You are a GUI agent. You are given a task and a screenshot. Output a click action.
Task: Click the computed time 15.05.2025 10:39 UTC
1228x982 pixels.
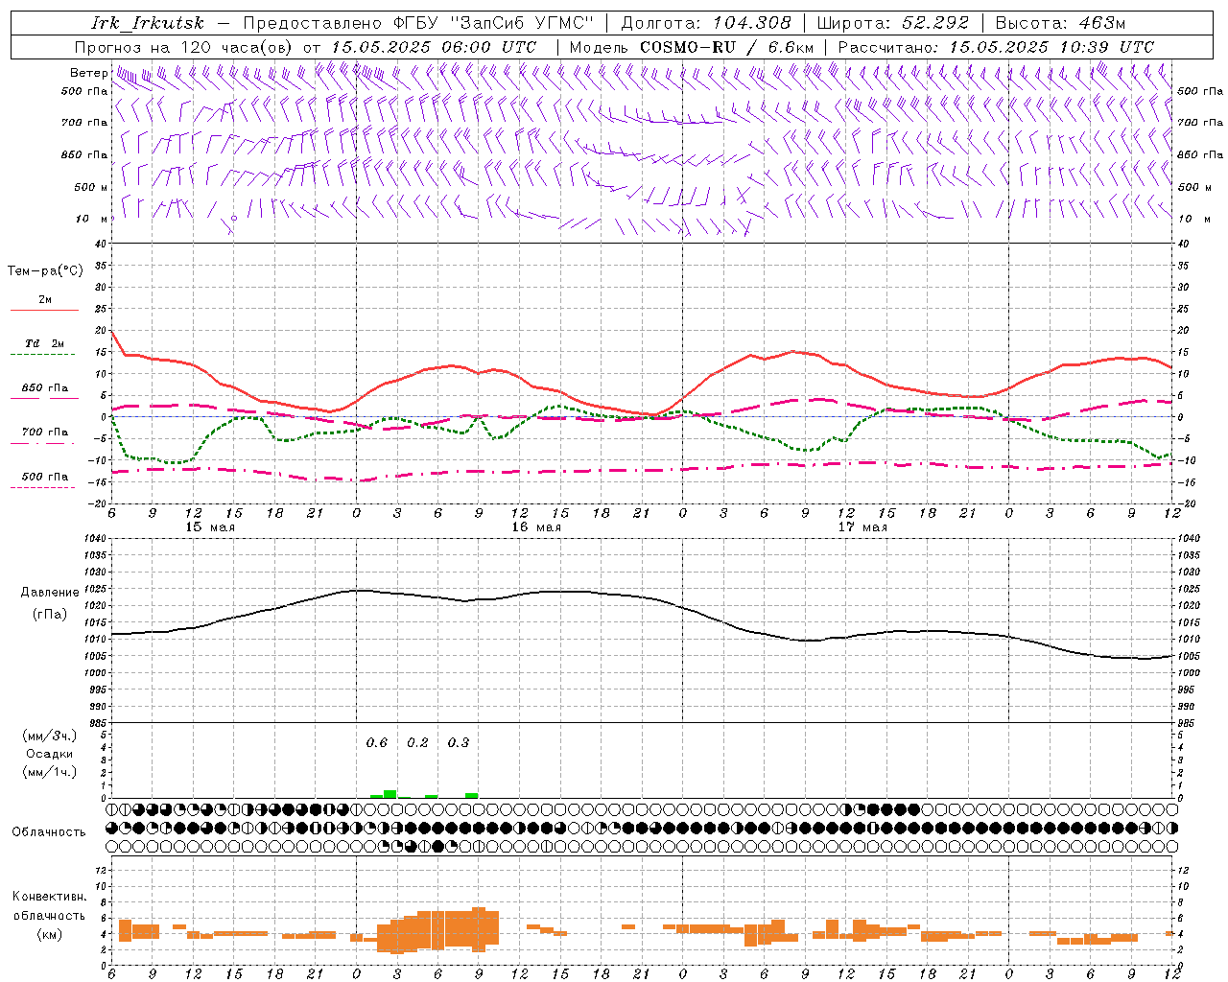pos(1051,47)
